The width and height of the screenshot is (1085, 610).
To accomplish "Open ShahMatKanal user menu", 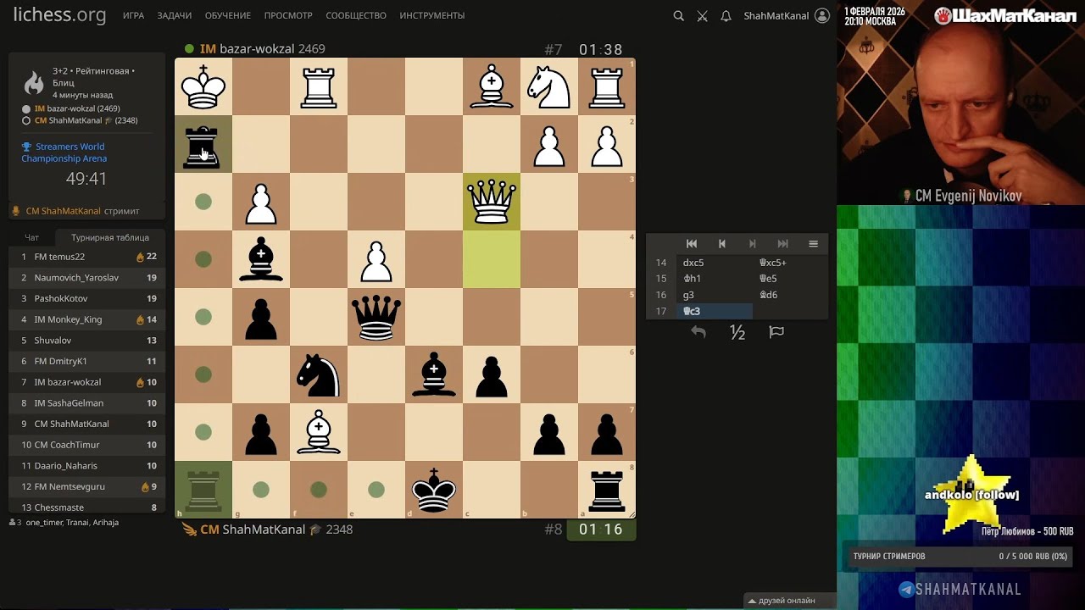I will tap(786, 15).
